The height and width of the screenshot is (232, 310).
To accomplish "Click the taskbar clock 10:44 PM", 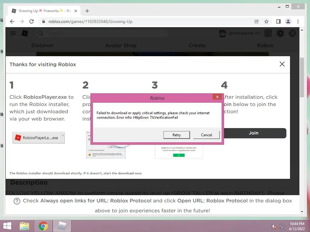I will [297, 224].
